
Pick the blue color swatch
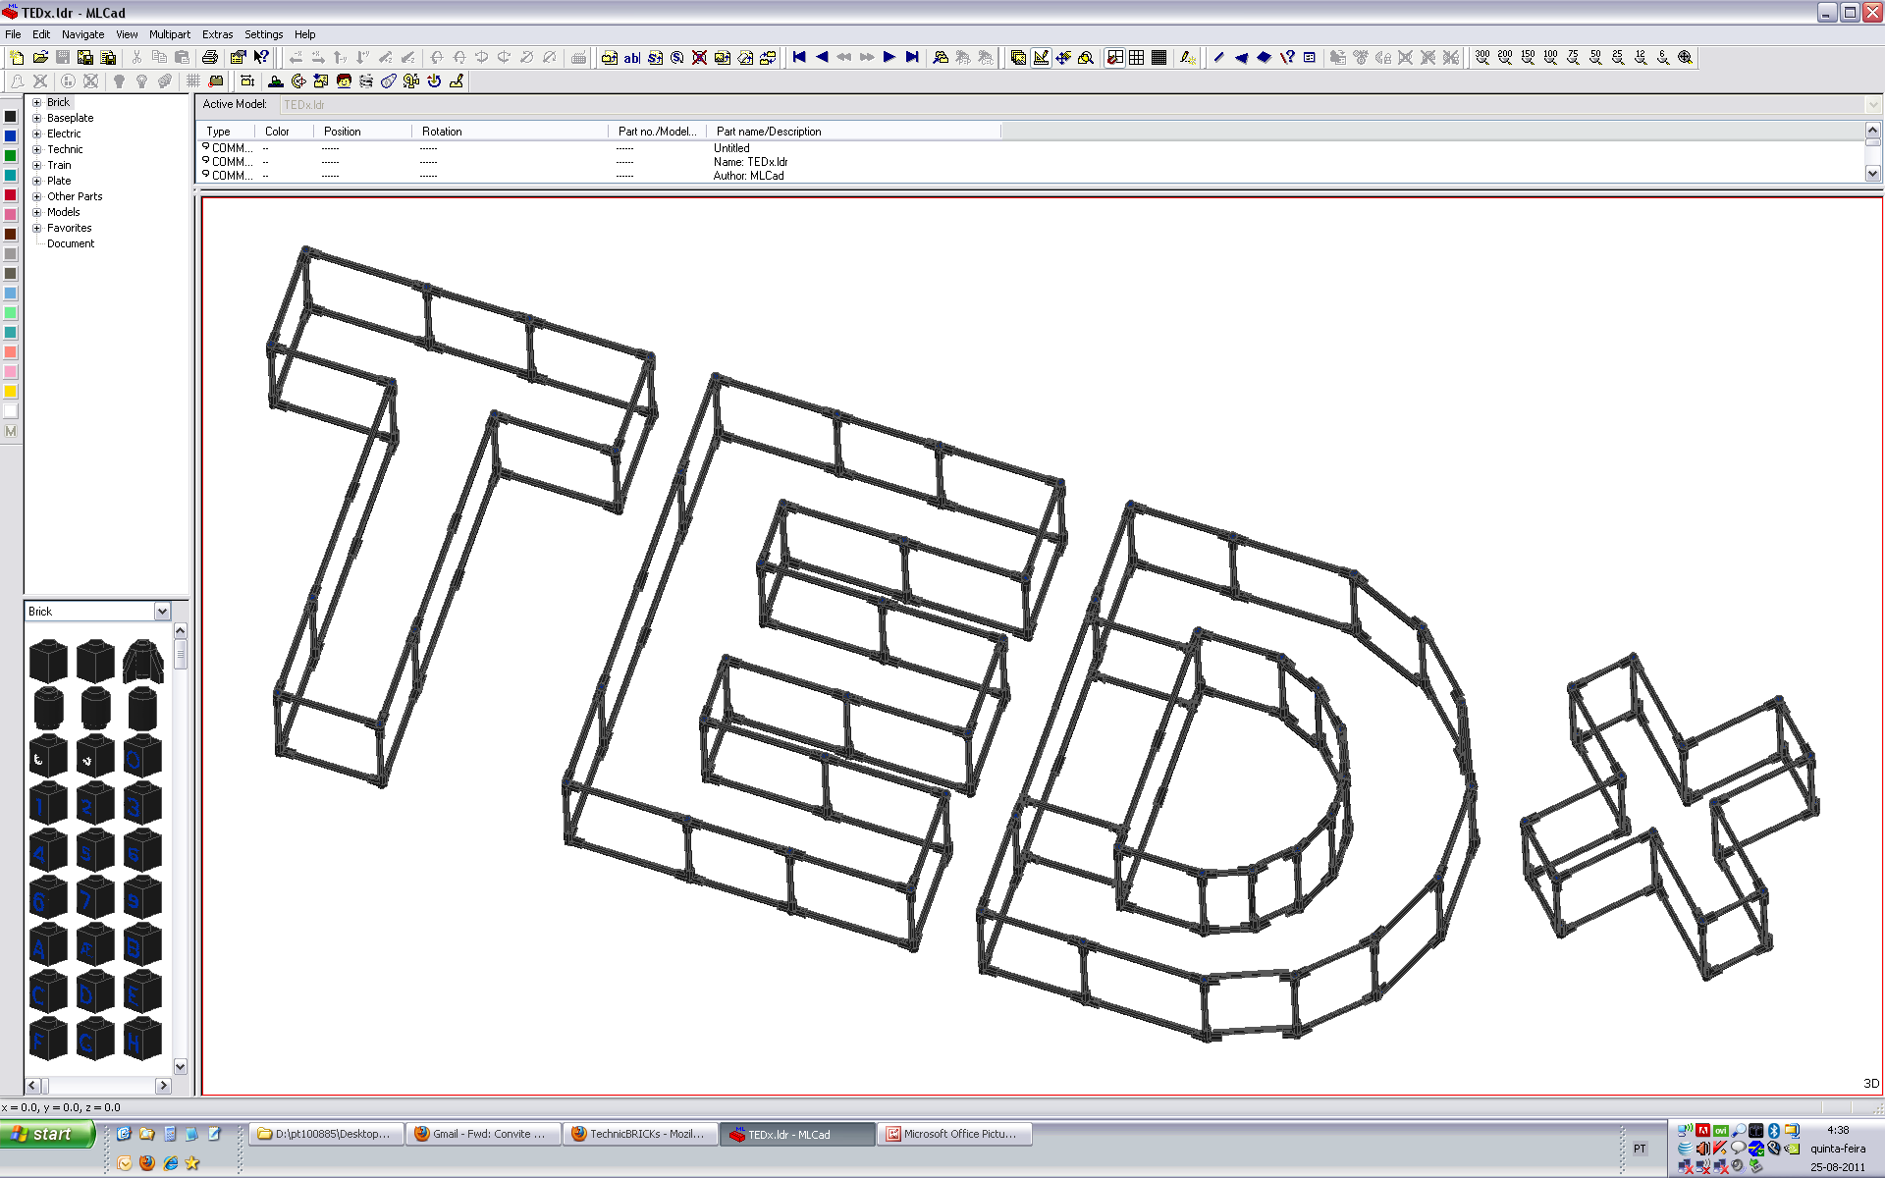point(11,136)
